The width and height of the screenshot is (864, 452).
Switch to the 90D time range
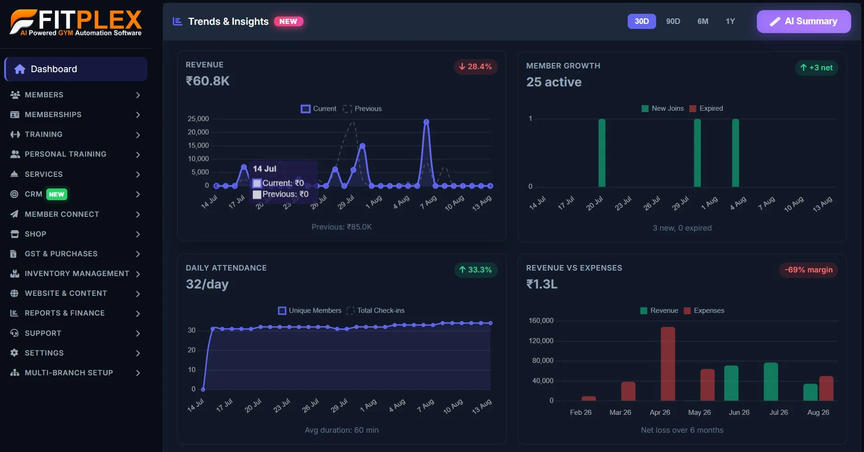(x=673, y=22)
